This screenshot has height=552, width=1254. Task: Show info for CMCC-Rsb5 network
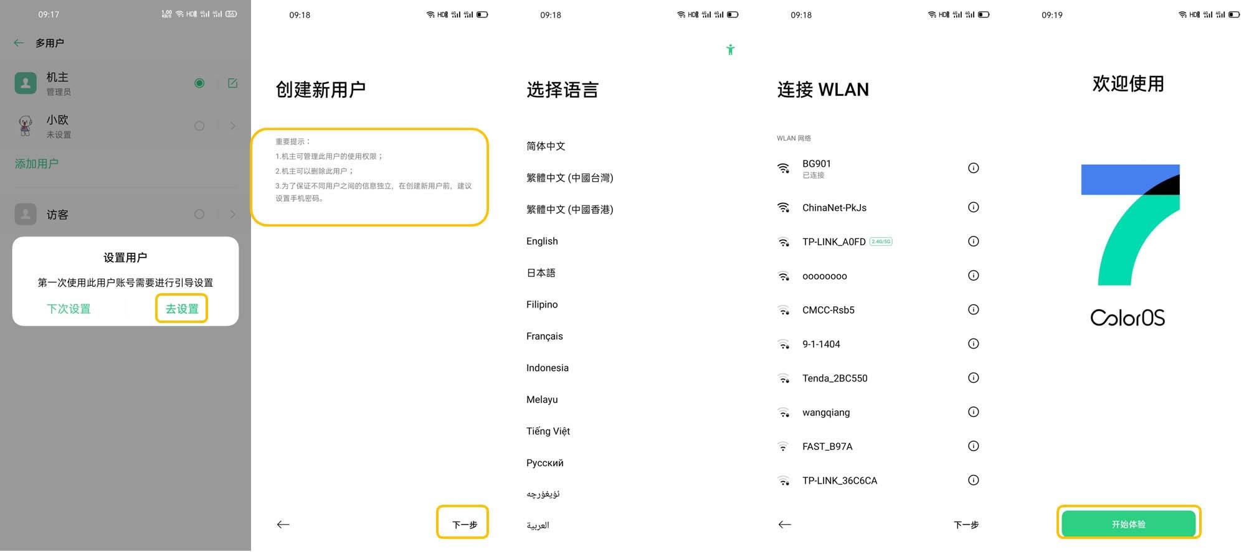pyautogui.click(x=973, y=310)
